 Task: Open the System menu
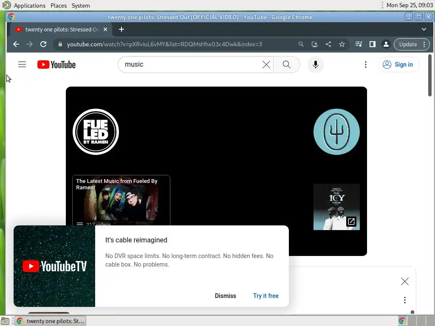tap(81, 6)
